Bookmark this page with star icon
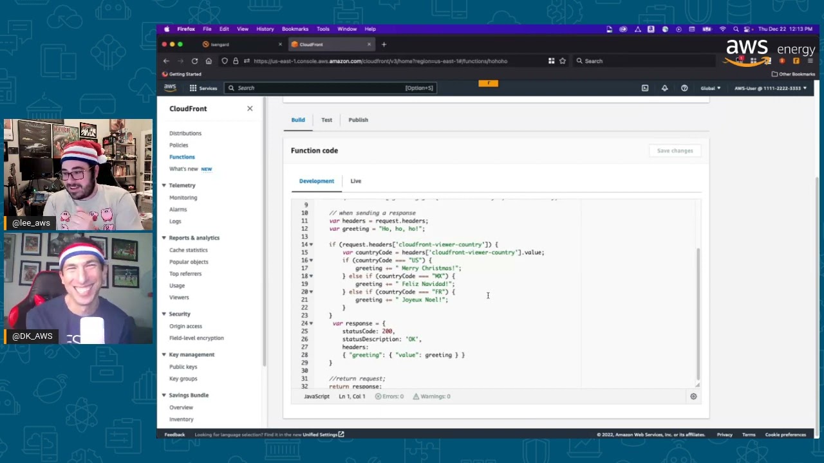 (563, 61)
